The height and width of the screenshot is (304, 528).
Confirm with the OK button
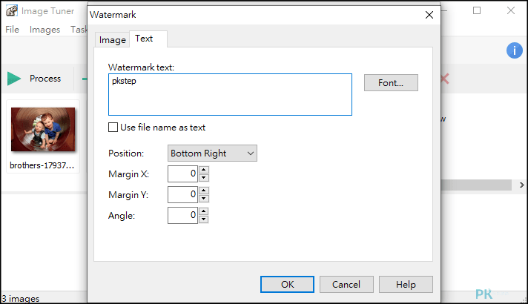pyautogui.click(x=287, y=285)
